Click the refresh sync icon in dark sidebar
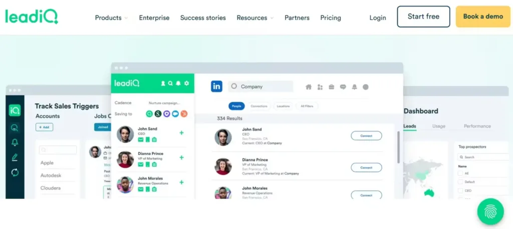 tap(15, 172)
